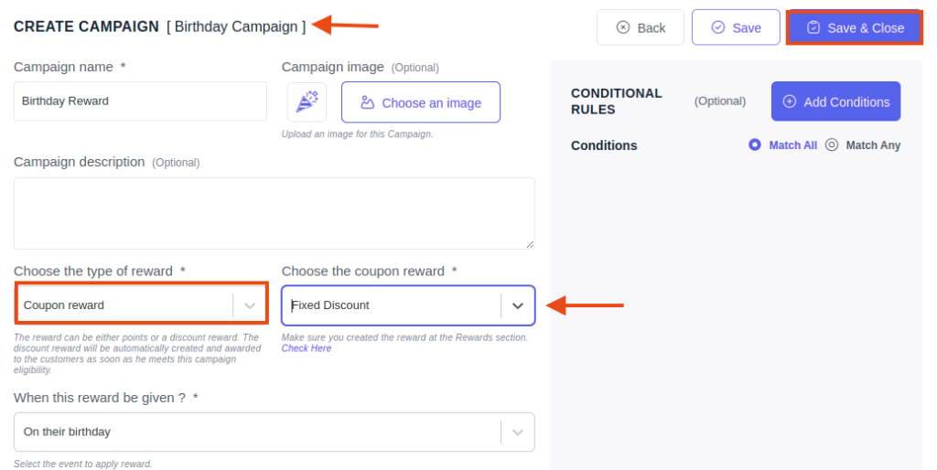Screen dimensions: 937x470
Task: Click the Choose an image button
Action: 421,102
